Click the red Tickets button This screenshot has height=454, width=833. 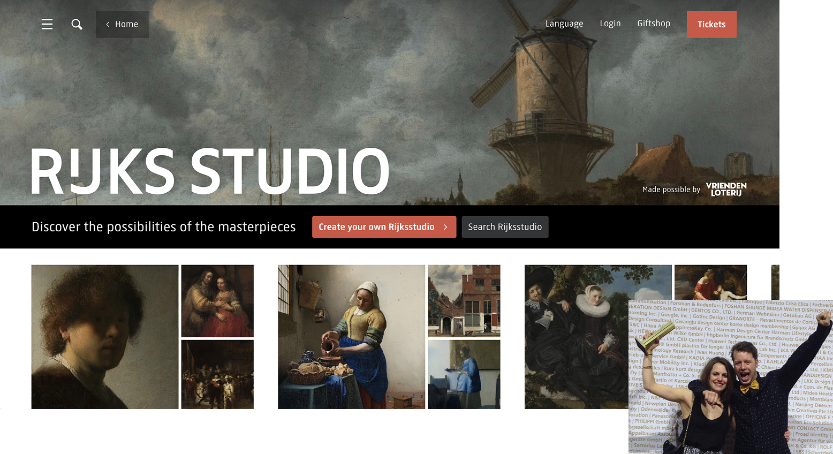[x=711, y=24]
